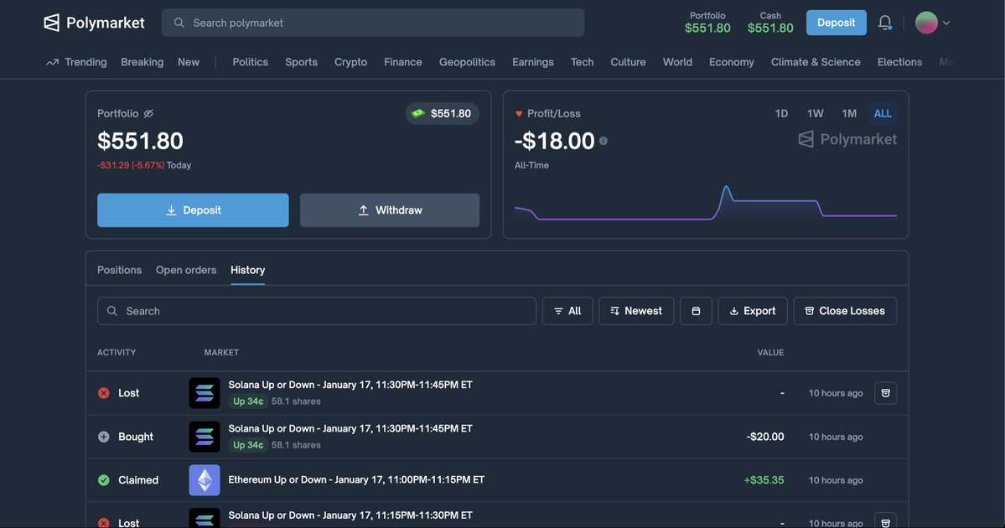Screen dimensions: 1005x528
Task: Toggle portfolio balance visibility eye icon
Action: 148,113
